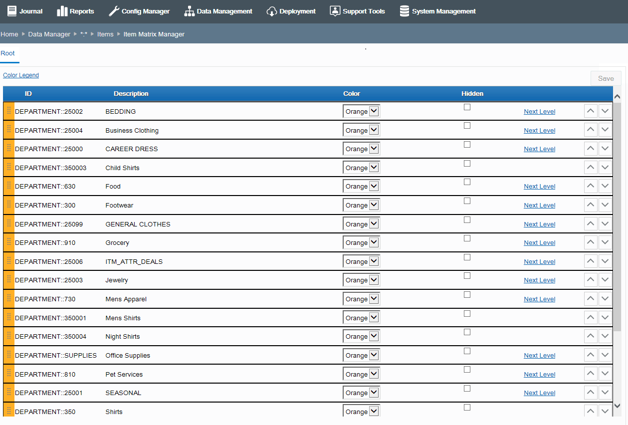
Task: Select the Reports bar-chart icon
Action: [x=61, y=11]
